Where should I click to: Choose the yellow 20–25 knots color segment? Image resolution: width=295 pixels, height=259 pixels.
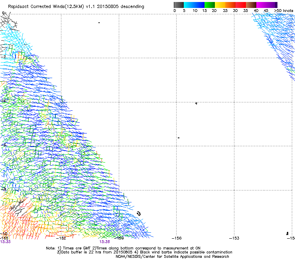tap(220, 5)
